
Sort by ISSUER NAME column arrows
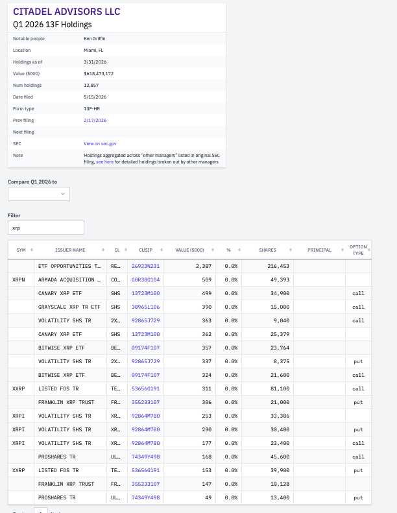[x=103, y=250]
